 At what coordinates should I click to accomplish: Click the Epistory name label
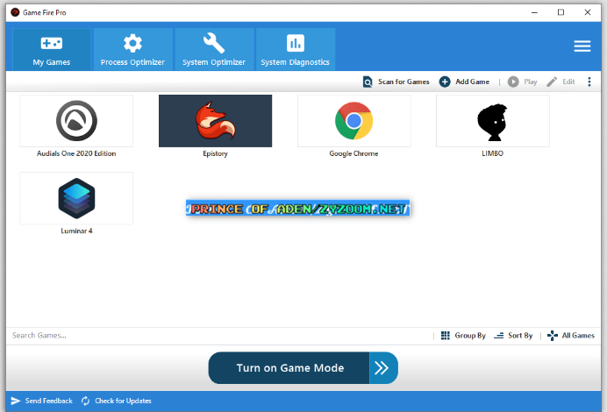coord(215,154)
